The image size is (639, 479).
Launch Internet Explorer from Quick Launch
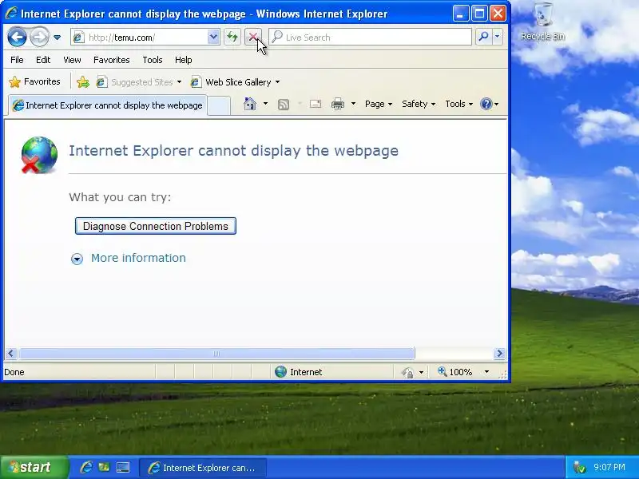click(86, 467)
